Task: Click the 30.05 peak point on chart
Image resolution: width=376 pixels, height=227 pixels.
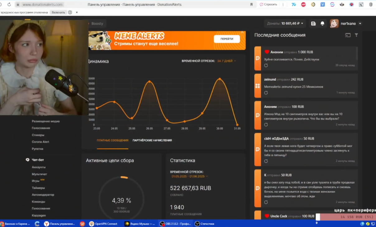Action: (220, 79)
